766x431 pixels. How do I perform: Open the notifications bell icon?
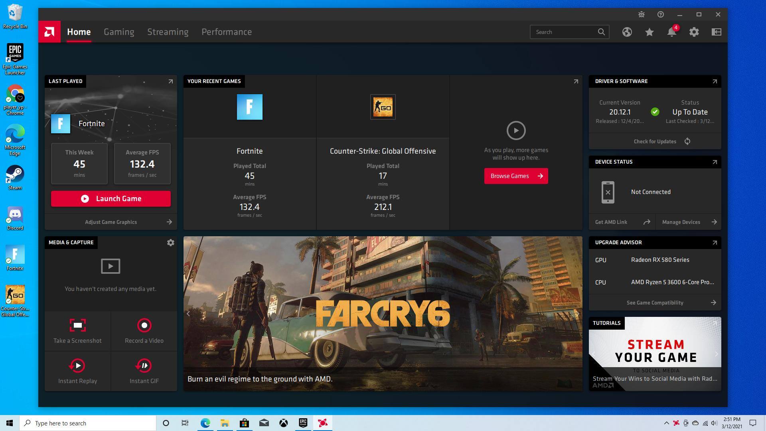(672, 32)
